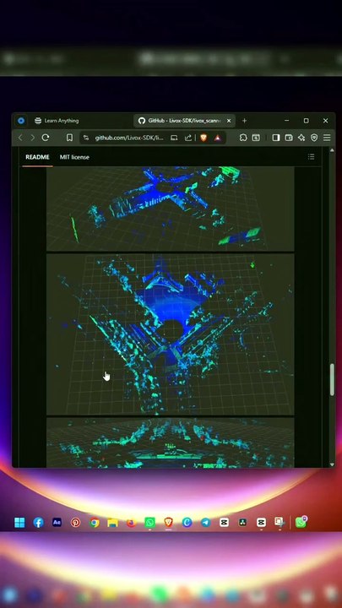Open Brave browser from the taskbar
The width and height of the screenshot is (342, 608).
tap(168, 523)
